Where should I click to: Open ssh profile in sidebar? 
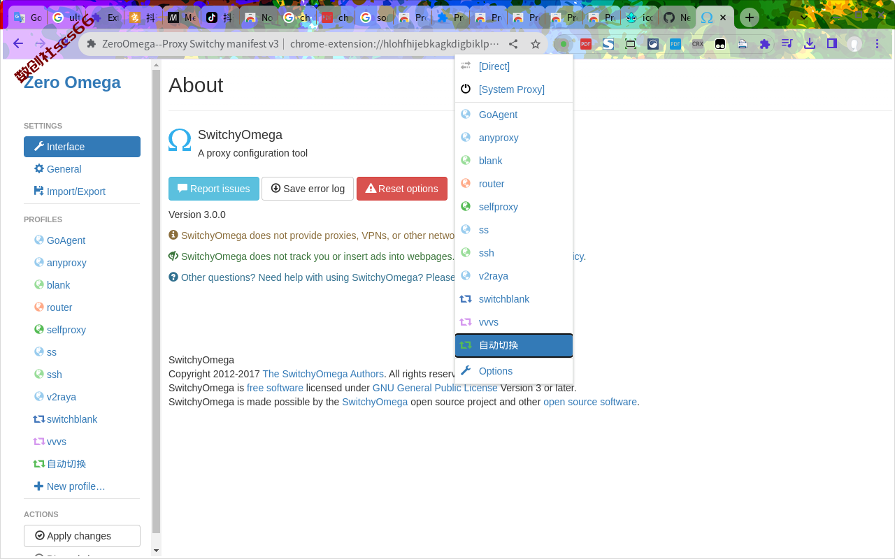click(x=82, y=375)
